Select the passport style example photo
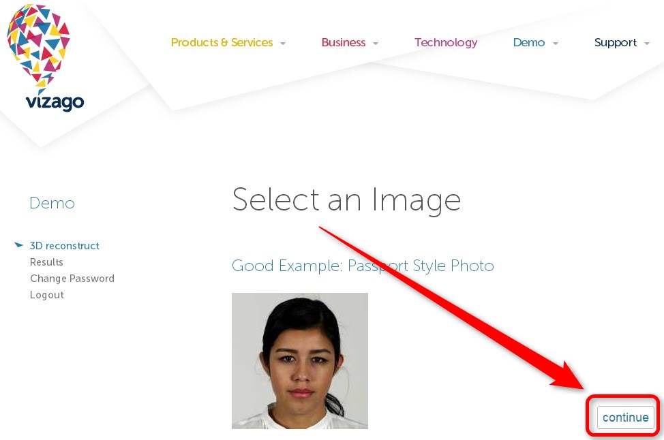Viewport: 664px width, 440px height. pos(300,361)
